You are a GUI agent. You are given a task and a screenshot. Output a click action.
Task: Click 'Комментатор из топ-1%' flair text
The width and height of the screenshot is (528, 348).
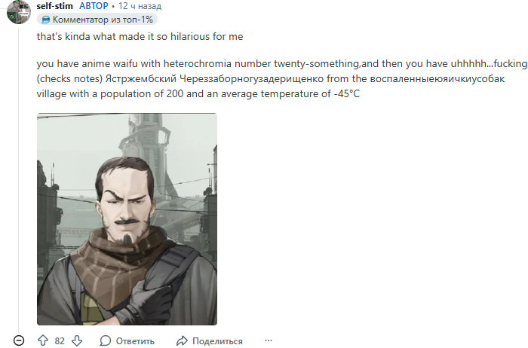point(103,20)
